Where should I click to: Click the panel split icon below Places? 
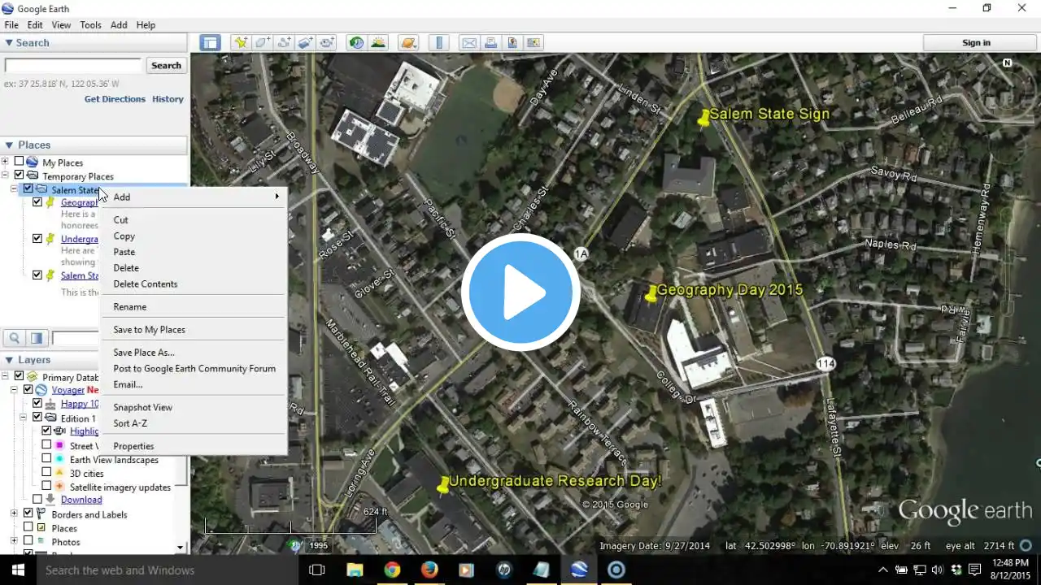click(37, 338)
